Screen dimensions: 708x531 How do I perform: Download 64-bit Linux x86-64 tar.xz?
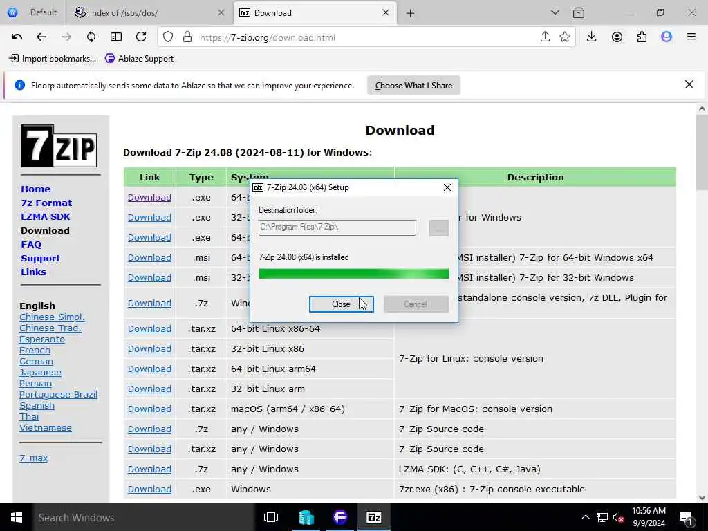coord(149,328)
